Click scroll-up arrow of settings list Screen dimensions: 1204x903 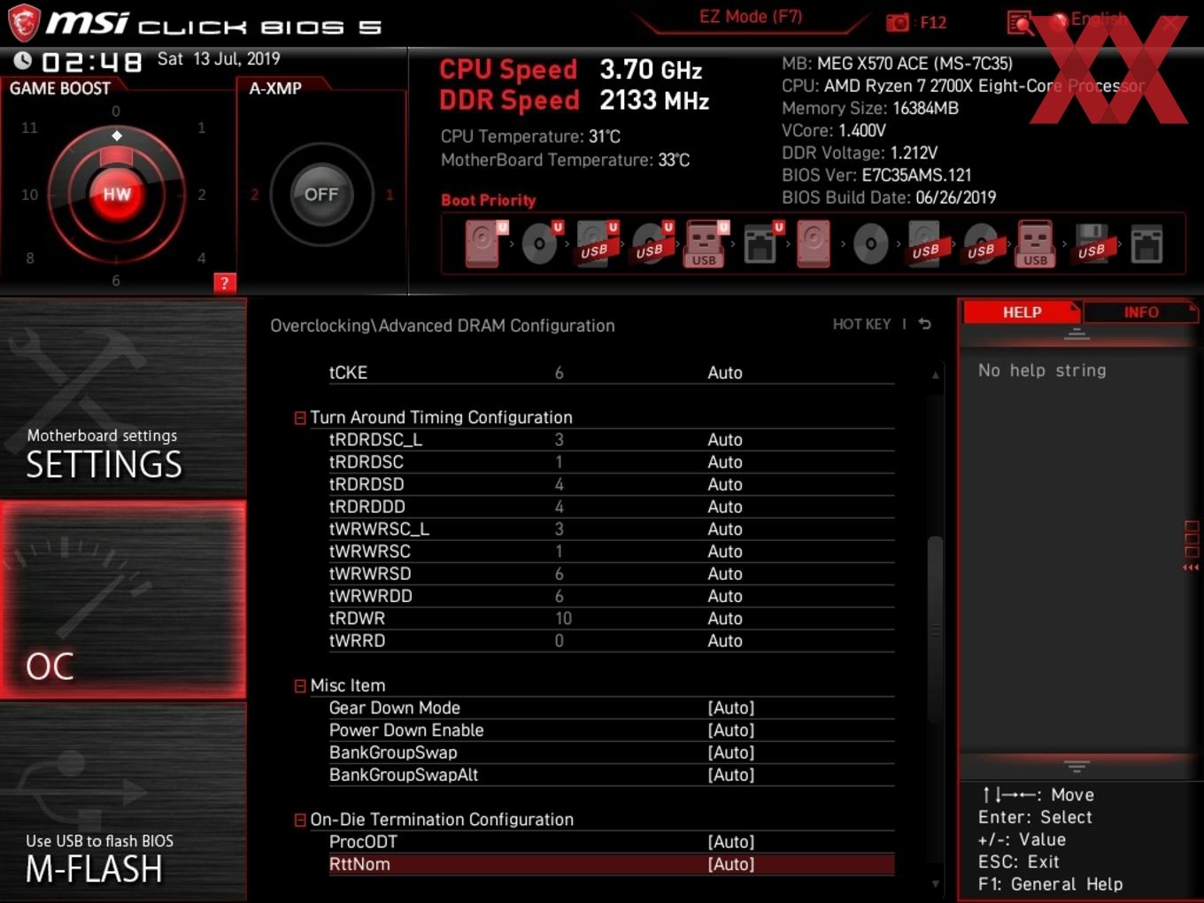[x=936, y=375]
